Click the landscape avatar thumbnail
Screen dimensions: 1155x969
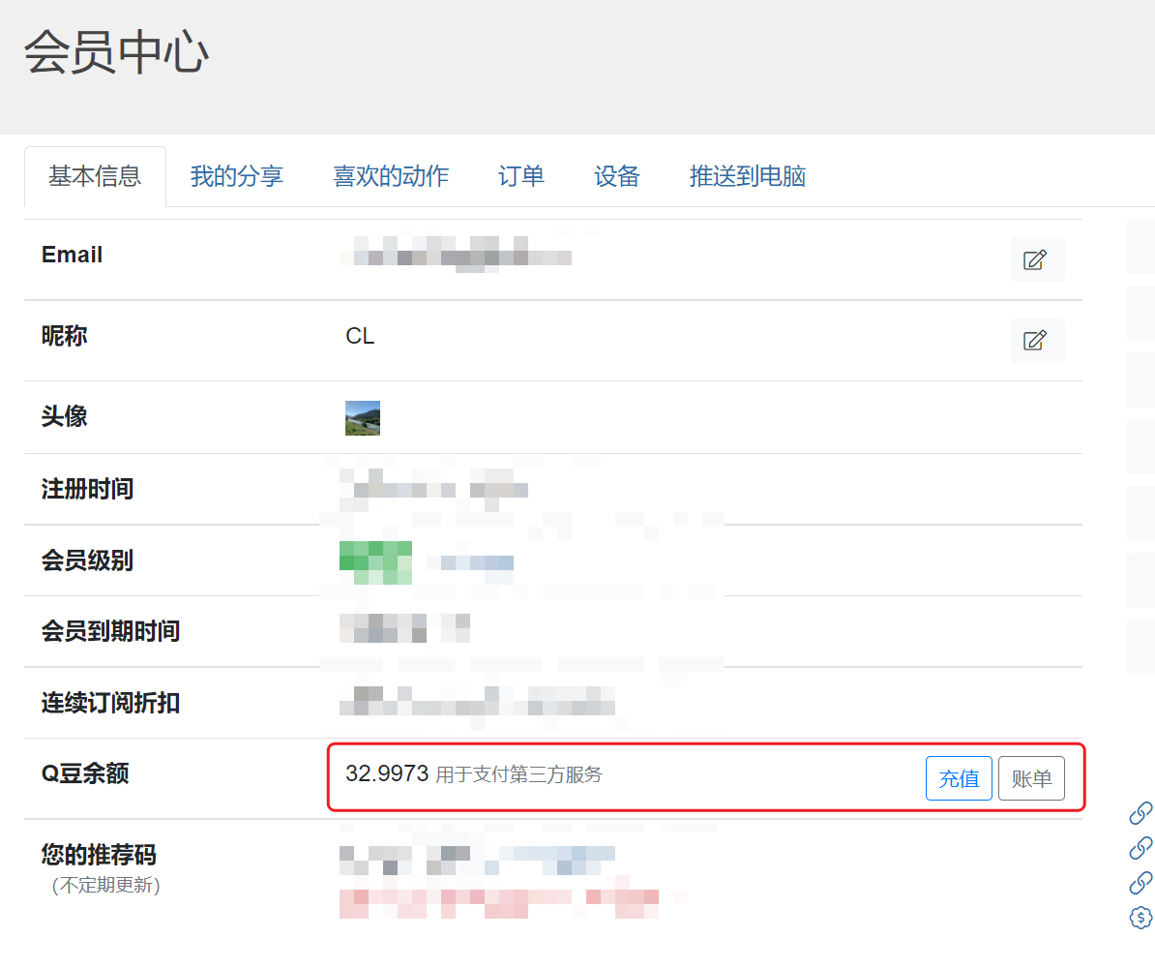pyautogui.click(x=363, y=418)
